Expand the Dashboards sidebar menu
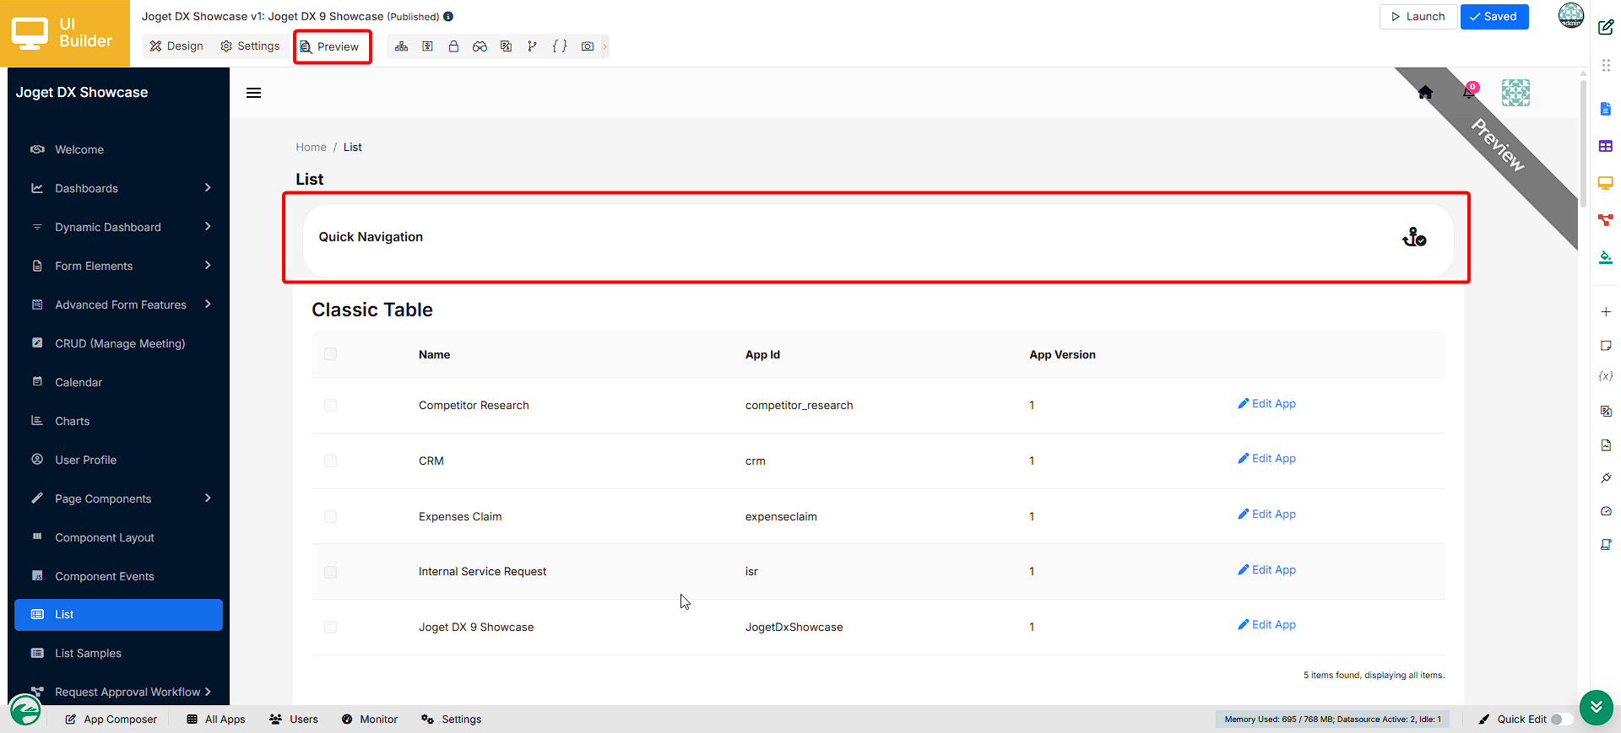This screenshot has height=733, width=1621. point(119,188)
